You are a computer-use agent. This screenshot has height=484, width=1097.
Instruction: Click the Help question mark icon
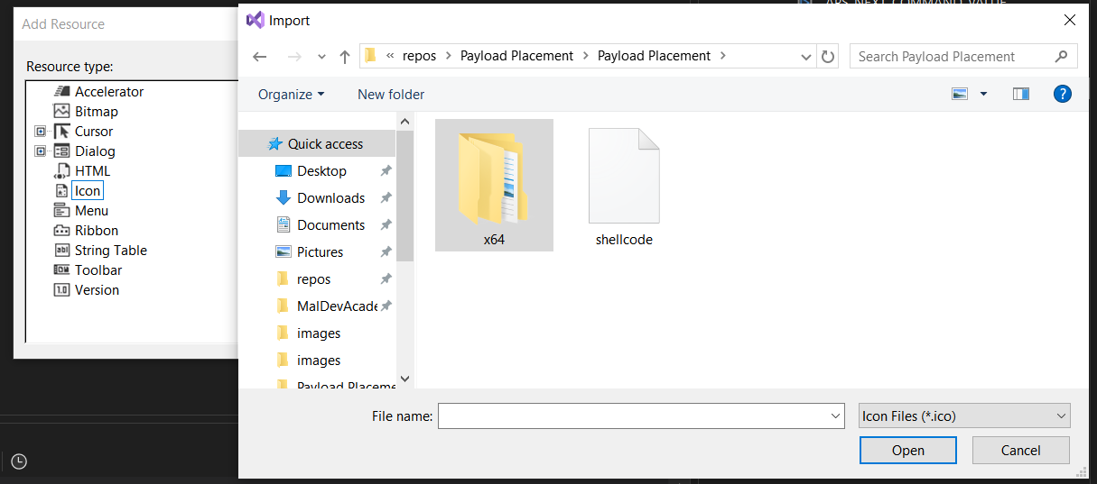coord(1063,94)
